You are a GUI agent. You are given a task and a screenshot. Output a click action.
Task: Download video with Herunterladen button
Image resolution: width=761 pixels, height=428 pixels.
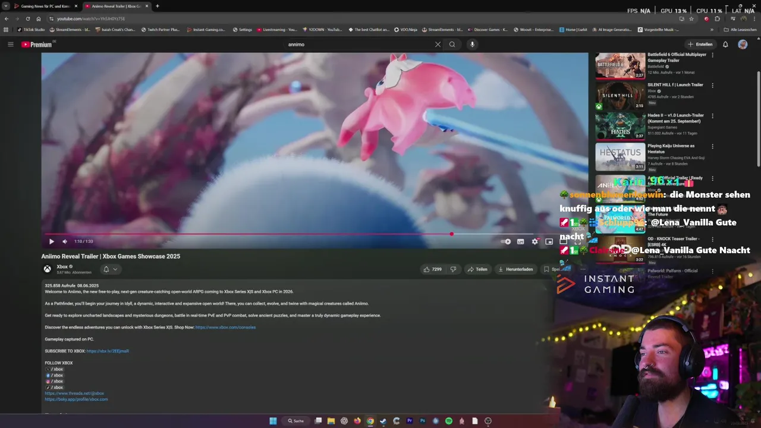(x=515, y=269)
